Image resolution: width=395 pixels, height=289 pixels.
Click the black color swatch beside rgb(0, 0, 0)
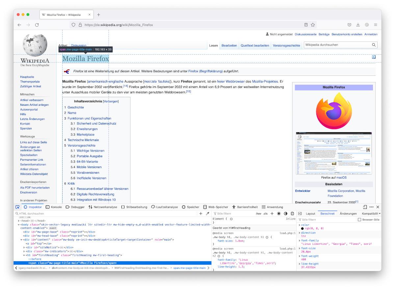(303, 228)
